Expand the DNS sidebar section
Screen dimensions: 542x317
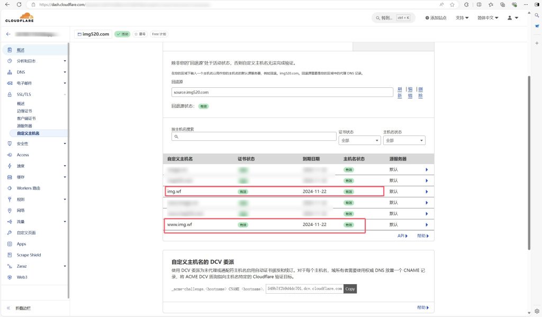65,73
